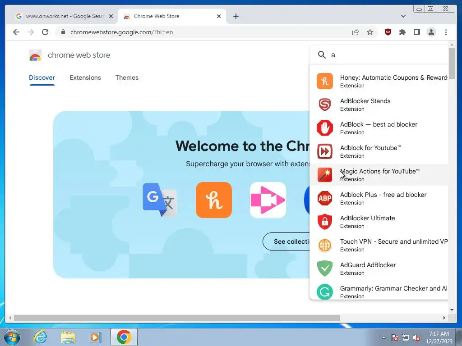Click the chrome web store title text

[x=79, y=55]
